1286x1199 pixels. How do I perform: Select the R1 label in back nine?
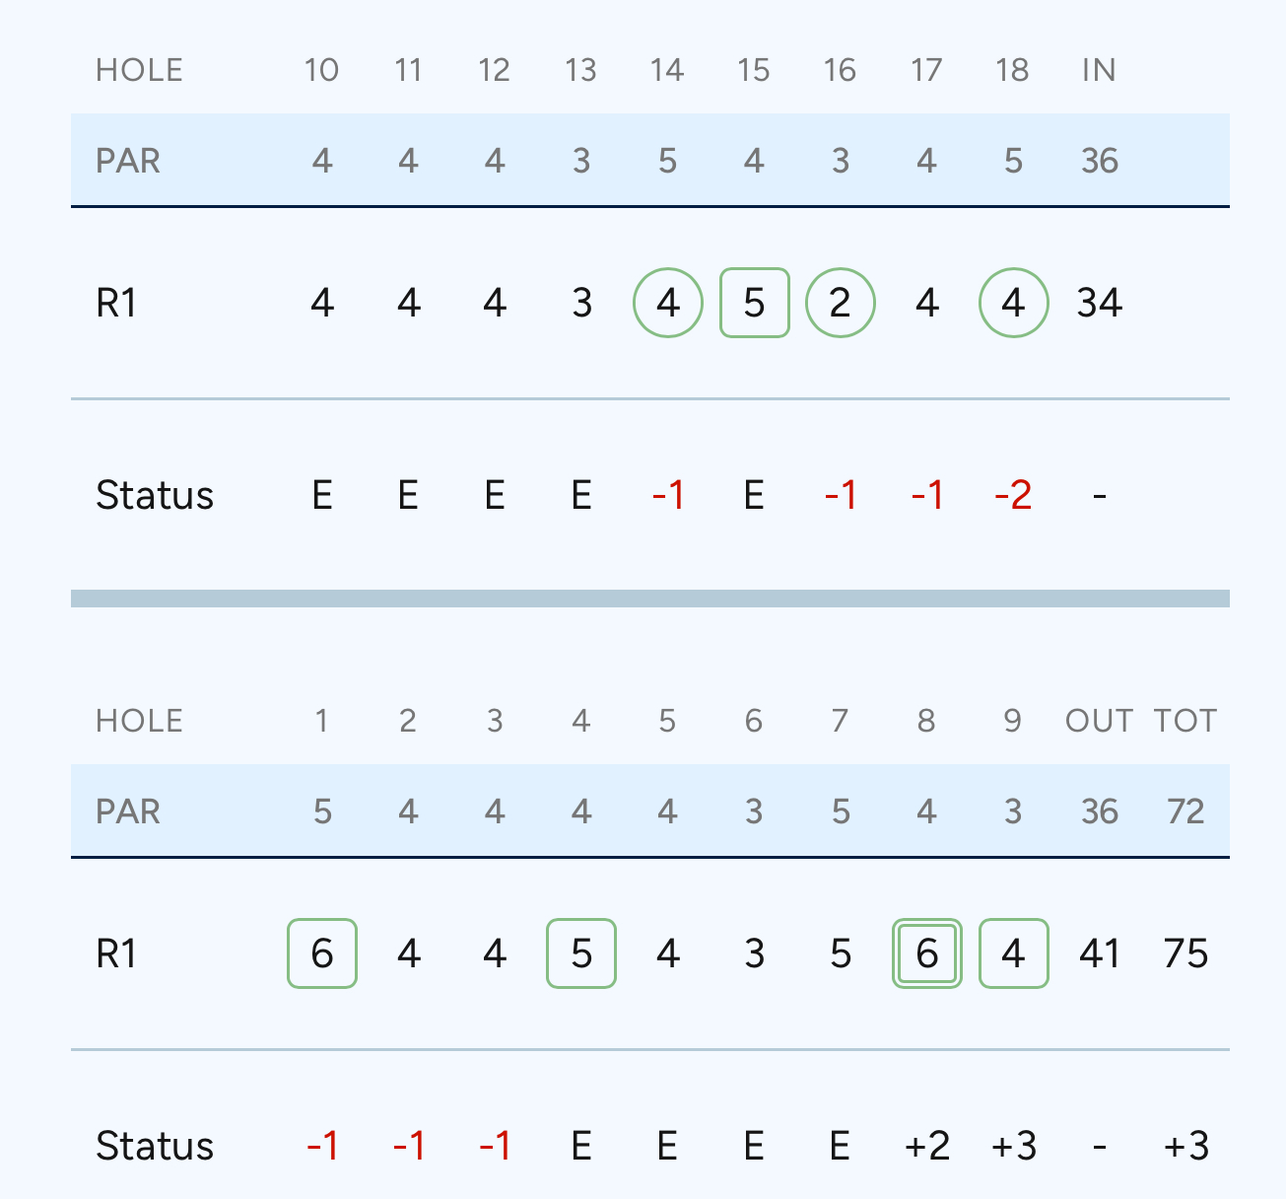(x=116, y=303)
